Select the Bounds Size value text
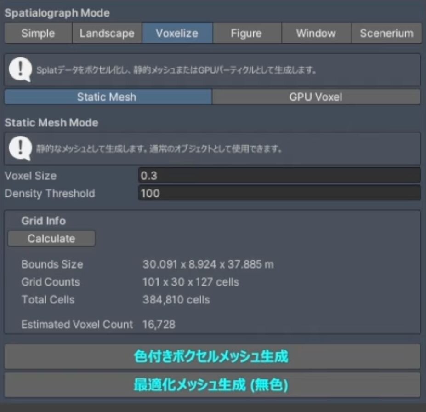 [x=208, y=264]
